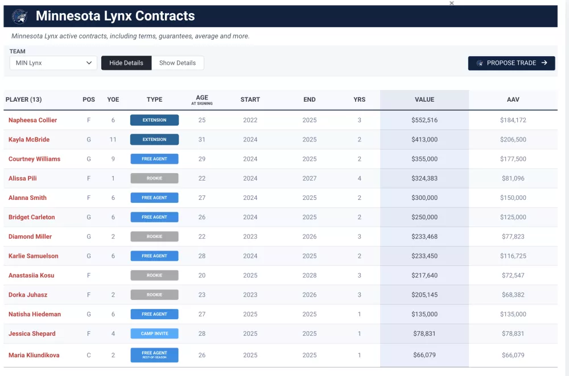The image size is (569, 376).
Task: Open Diamond Miller's player link
Action: [x=30, y=236]
